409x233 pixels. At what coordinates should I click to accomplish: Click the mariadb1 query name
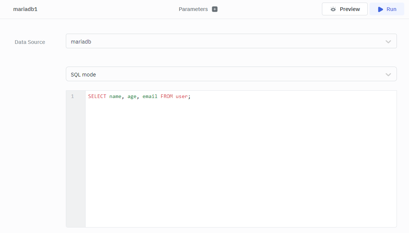coord(25,9)
